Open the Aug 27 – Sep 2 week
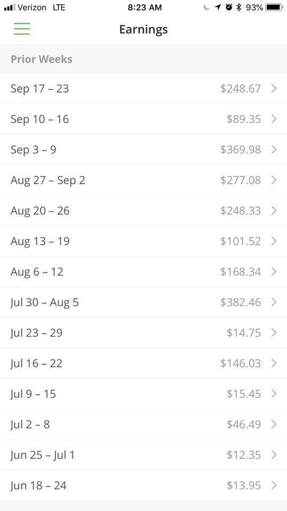Image resolution: width=287 pixels, height=511 pixels. coord(143,180)
